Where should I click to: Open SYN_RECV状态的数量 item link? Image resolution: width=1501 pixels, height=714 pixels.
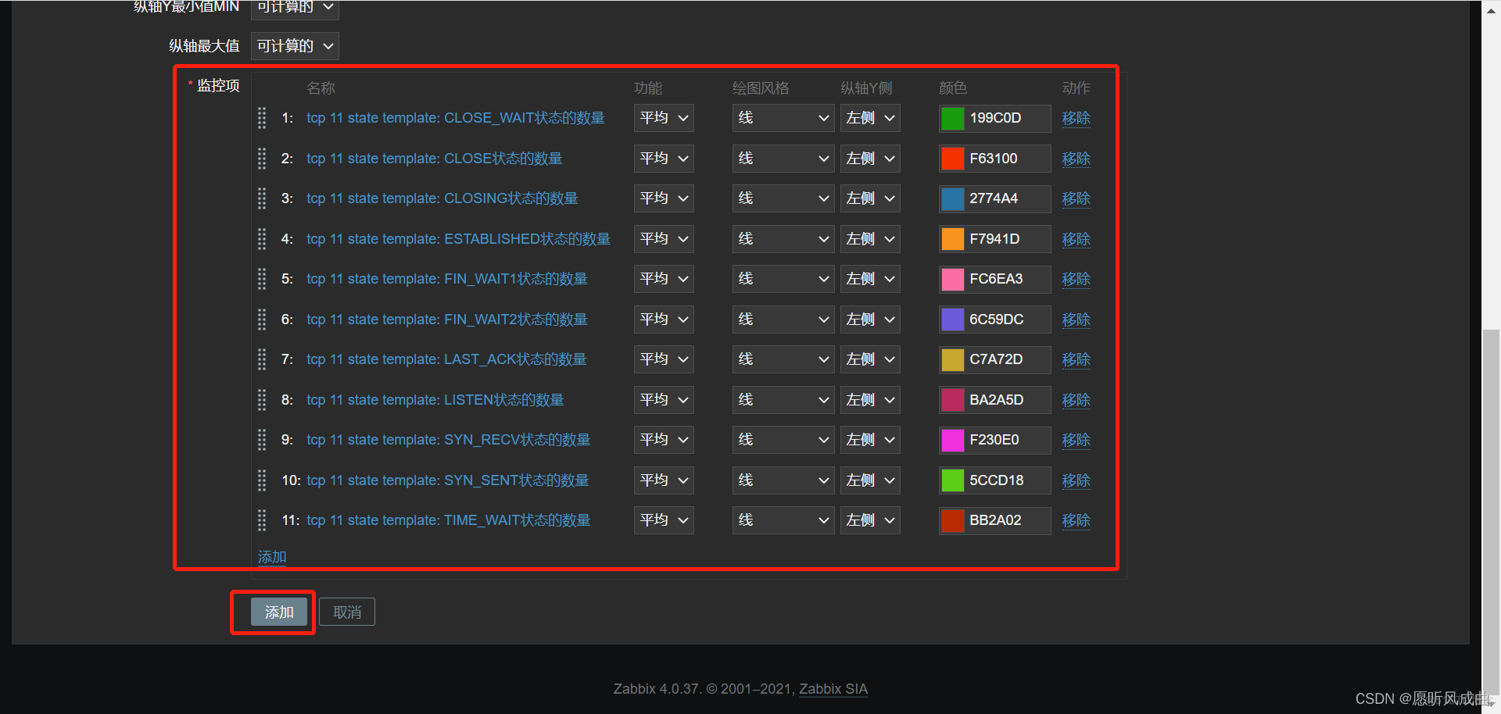(x=449, y=440)
